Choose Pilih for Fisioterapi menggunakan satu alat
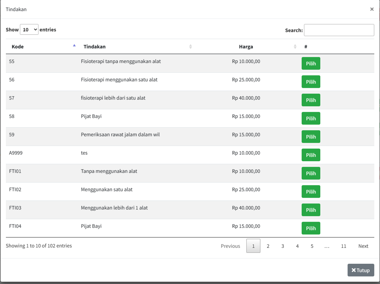 tap(311, 82)
